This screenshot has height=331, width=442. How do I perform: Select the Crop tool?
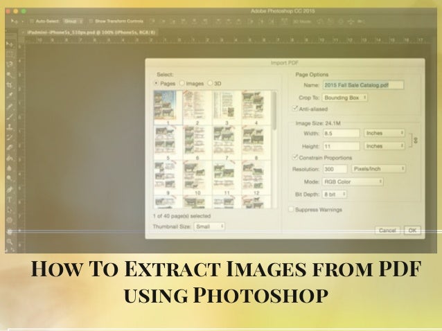(x=10, y=84)
